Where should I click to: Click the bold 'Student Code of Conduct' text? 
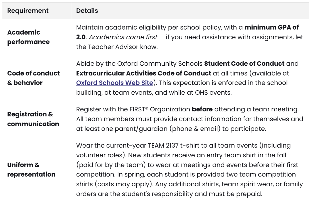pos(244,63)
